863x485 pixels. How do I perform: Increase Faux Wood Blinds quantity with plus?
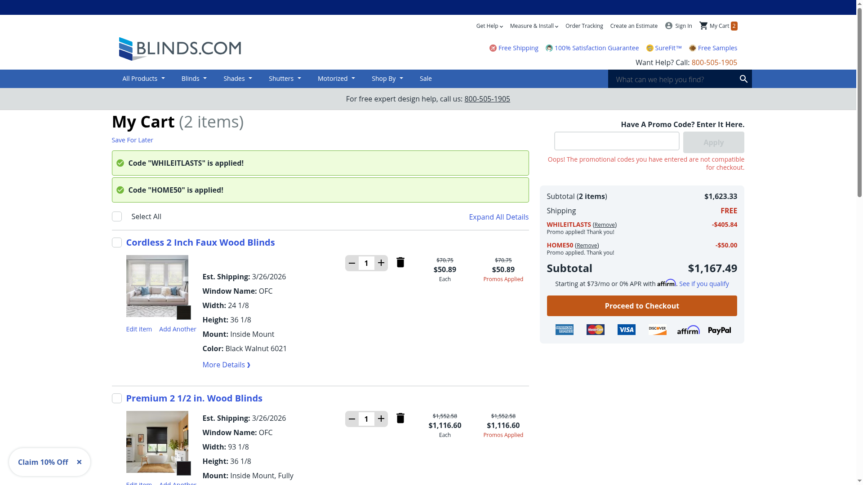381,263
